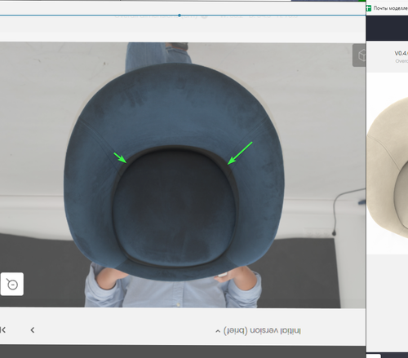Viewport: 408px width, 358px height.
Task: Jump to first image with skip-back icon
Action: (x=3, y=330)
